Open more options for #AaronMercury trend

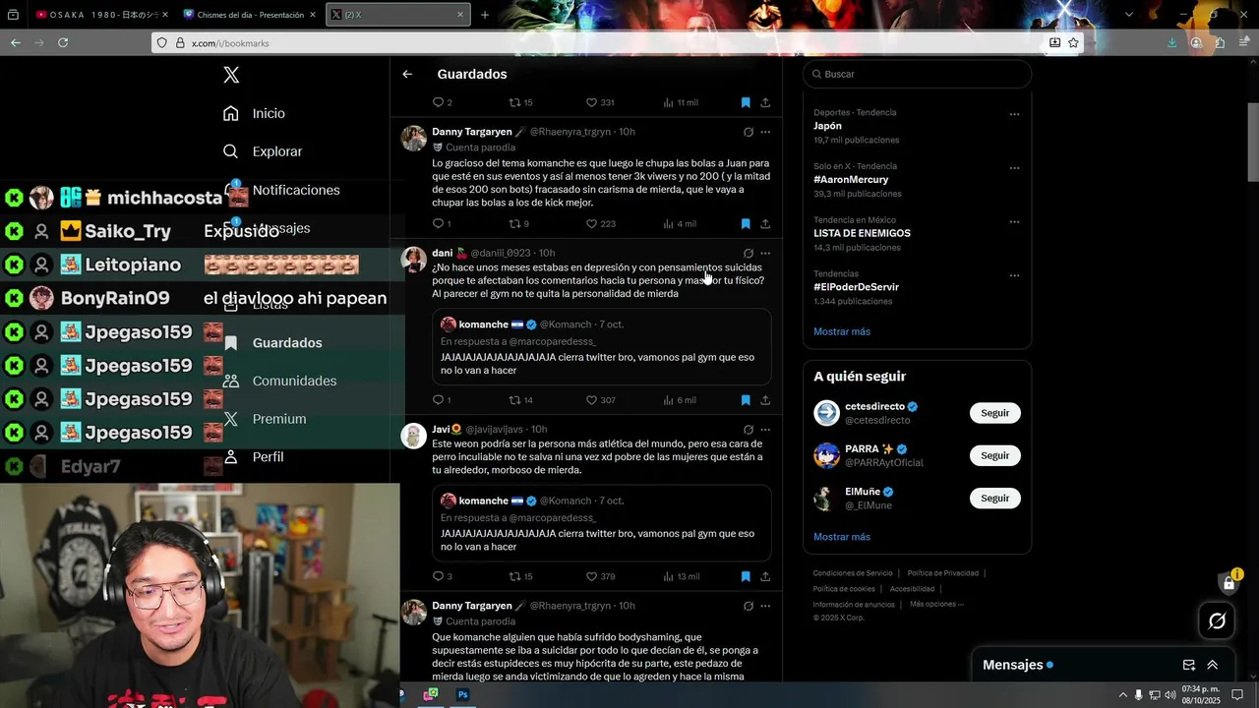point(1014,168)
